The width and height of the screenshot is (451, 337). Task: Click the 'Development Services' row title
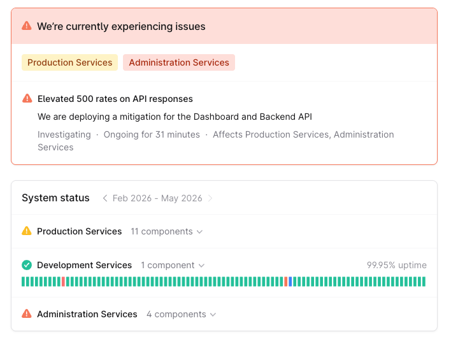click(x=84, y=265)
